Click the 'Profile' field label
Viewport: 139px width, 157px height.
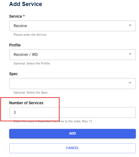(15, 45)
